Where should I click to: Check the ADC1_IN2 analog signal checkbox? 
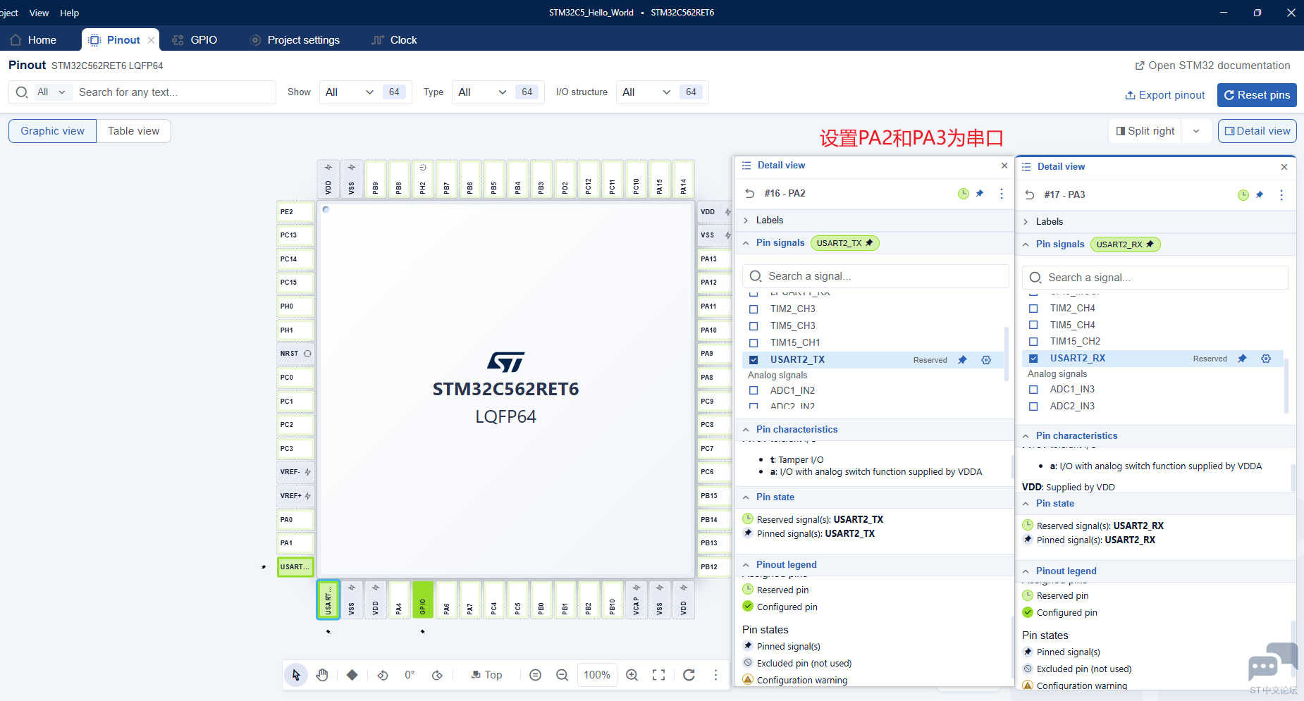[x=754, y=390]
